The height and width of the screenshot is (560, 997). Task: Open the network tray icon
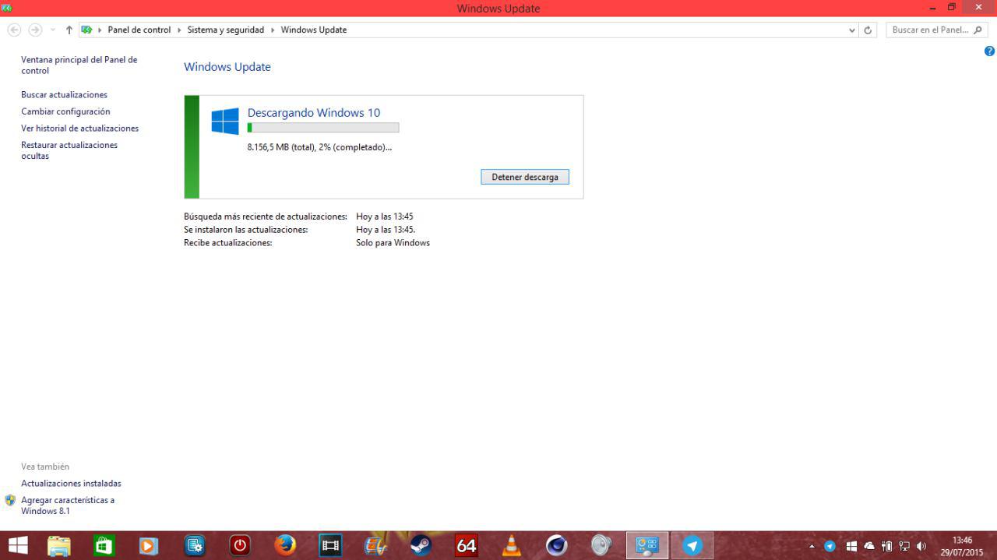pos(904,546)
